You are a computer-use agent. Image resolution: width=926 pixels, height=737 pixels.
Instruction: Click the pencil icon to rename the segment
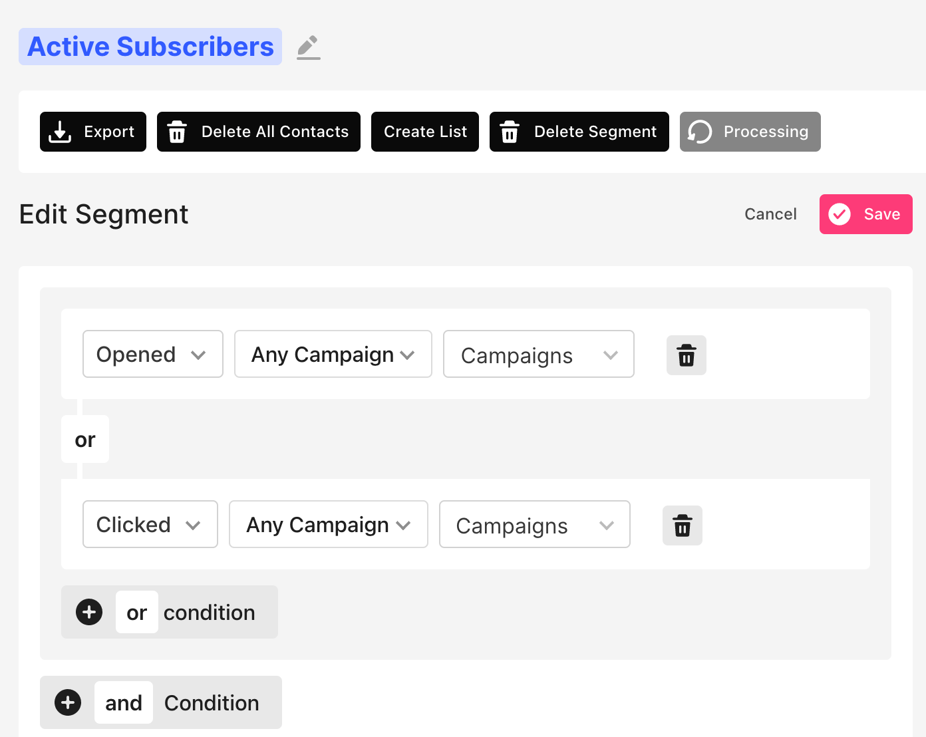click(x=308, y=47)
